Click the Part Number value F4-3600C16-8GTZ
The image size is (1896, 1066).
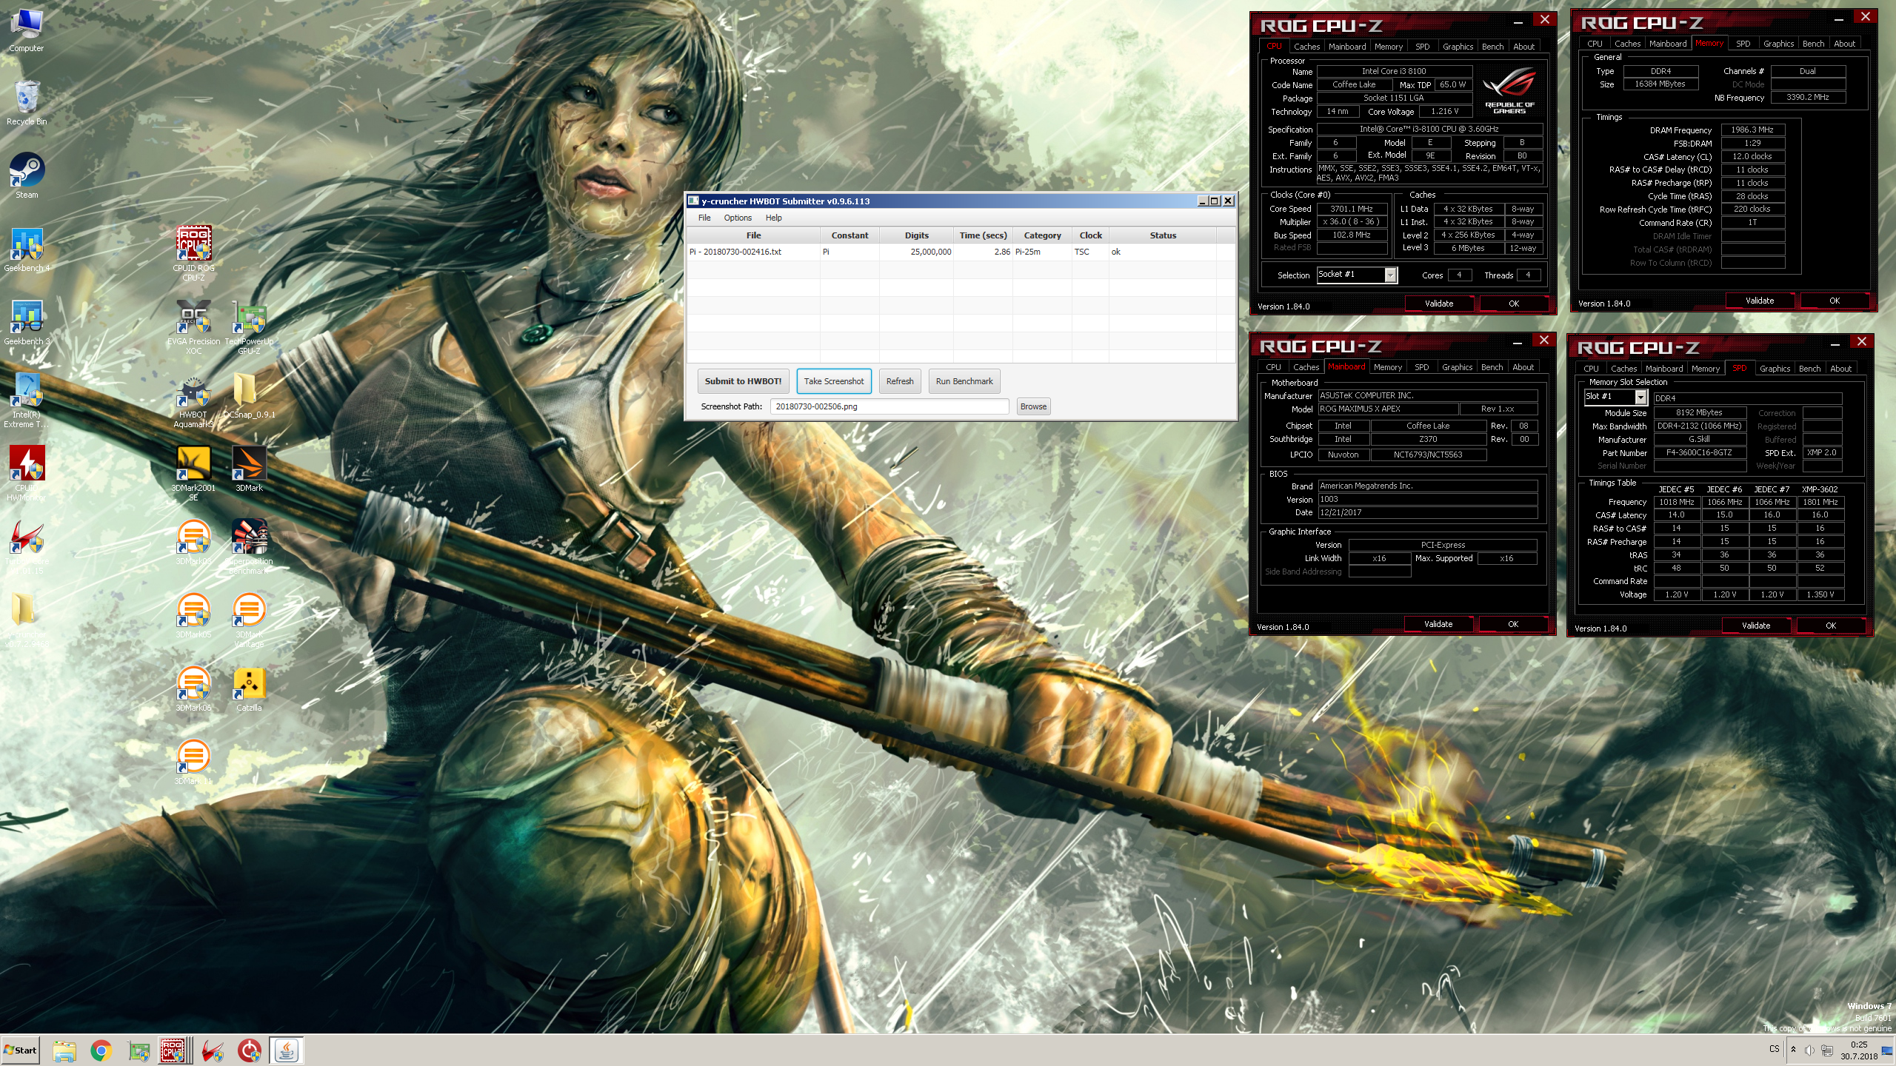point(1699,452)
